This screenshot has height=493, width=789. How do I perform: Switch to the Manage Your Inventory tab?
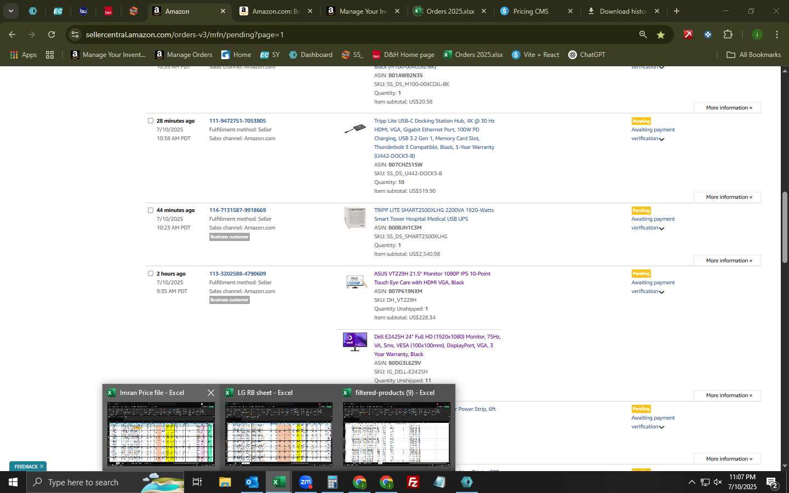(x=363, y=11)
